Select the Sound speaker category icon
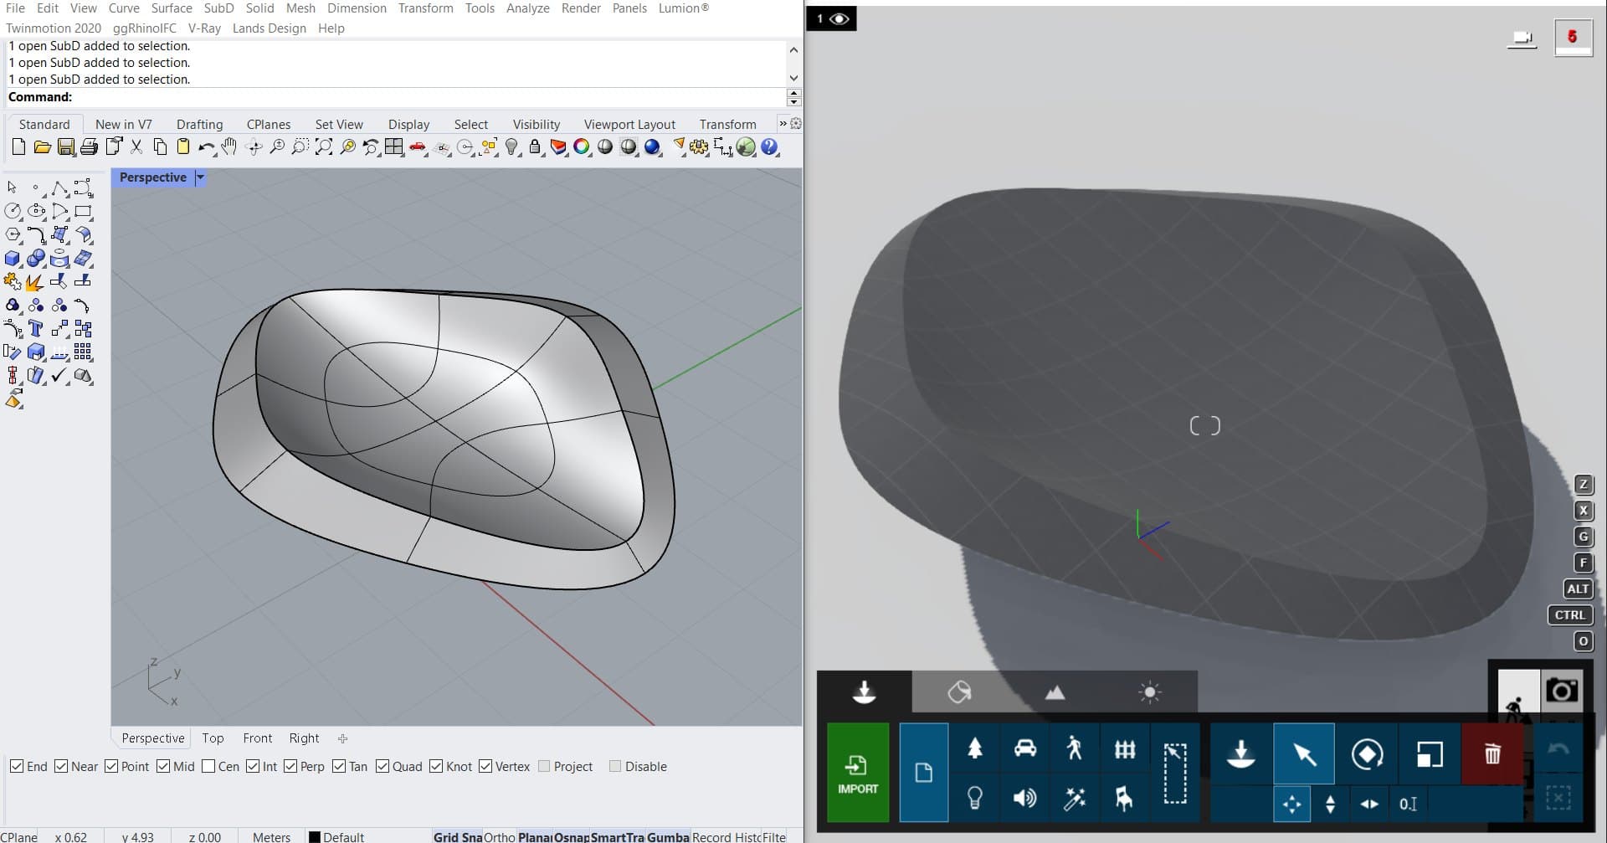 [1024, 798]
